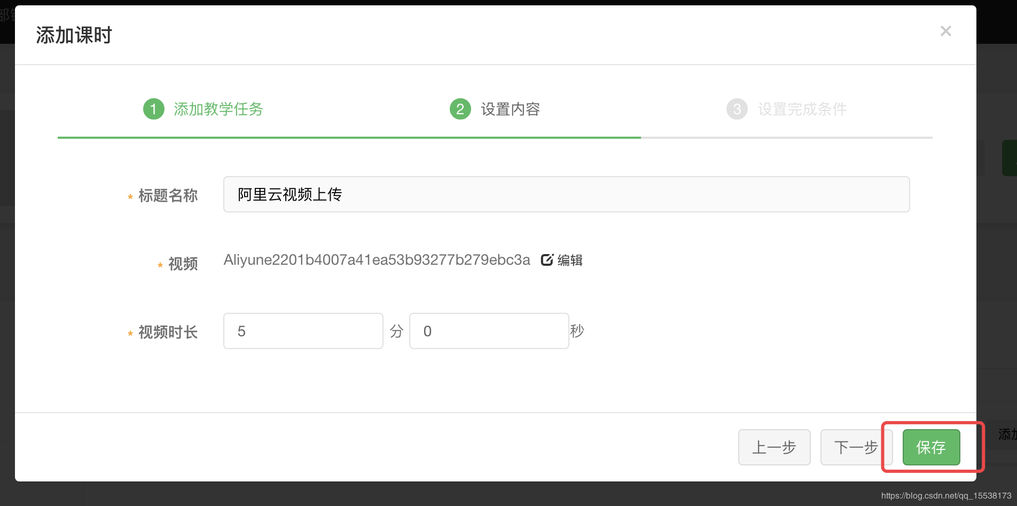Select the 添加教学任务 step label

click(218, 109)
